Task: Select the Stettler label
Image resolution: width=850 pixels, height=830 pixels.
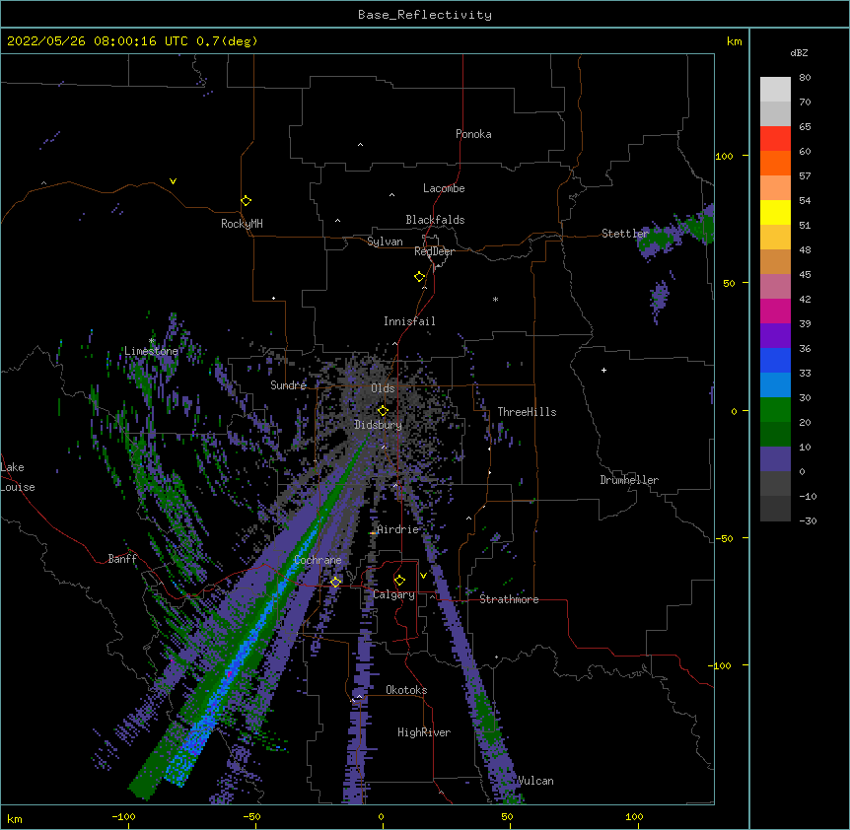Action: 625,234
